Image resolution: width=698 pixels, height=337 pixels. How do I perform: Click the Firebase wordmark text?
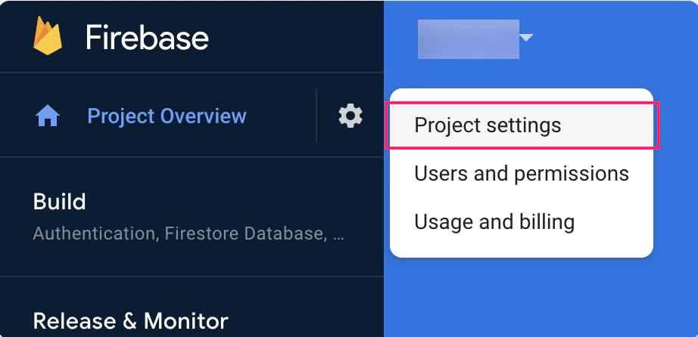[147, 37]
